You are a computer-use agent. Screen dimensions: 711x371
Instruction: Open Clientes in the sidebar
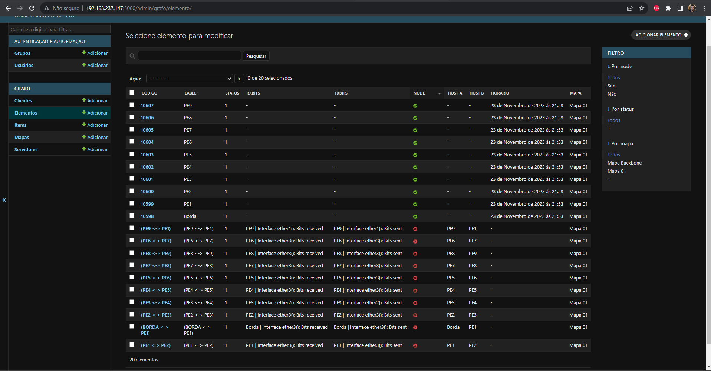23,100
